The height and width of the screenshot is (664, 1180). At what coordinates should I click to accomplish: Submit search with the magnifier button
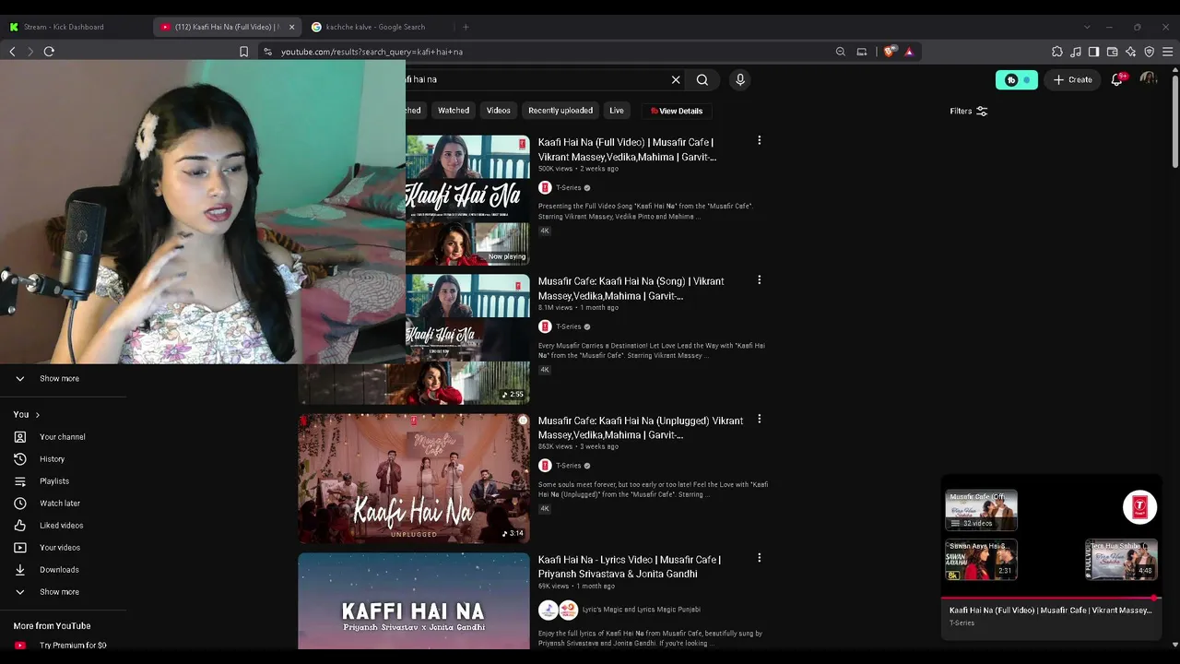point(702,79)
